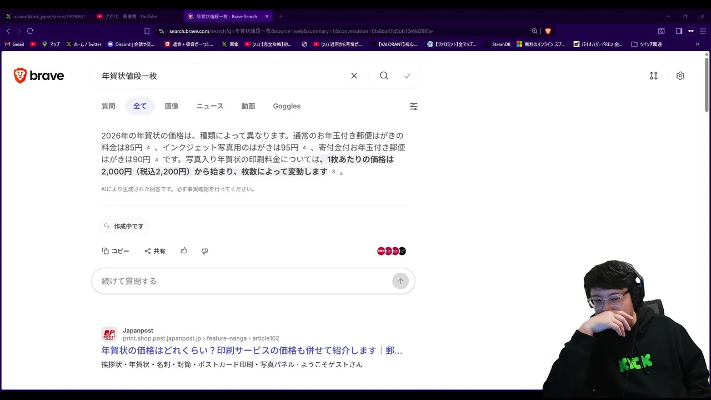Click the browser address bar URL
Viewport: 711px width, 400px height.
[301, 31]
